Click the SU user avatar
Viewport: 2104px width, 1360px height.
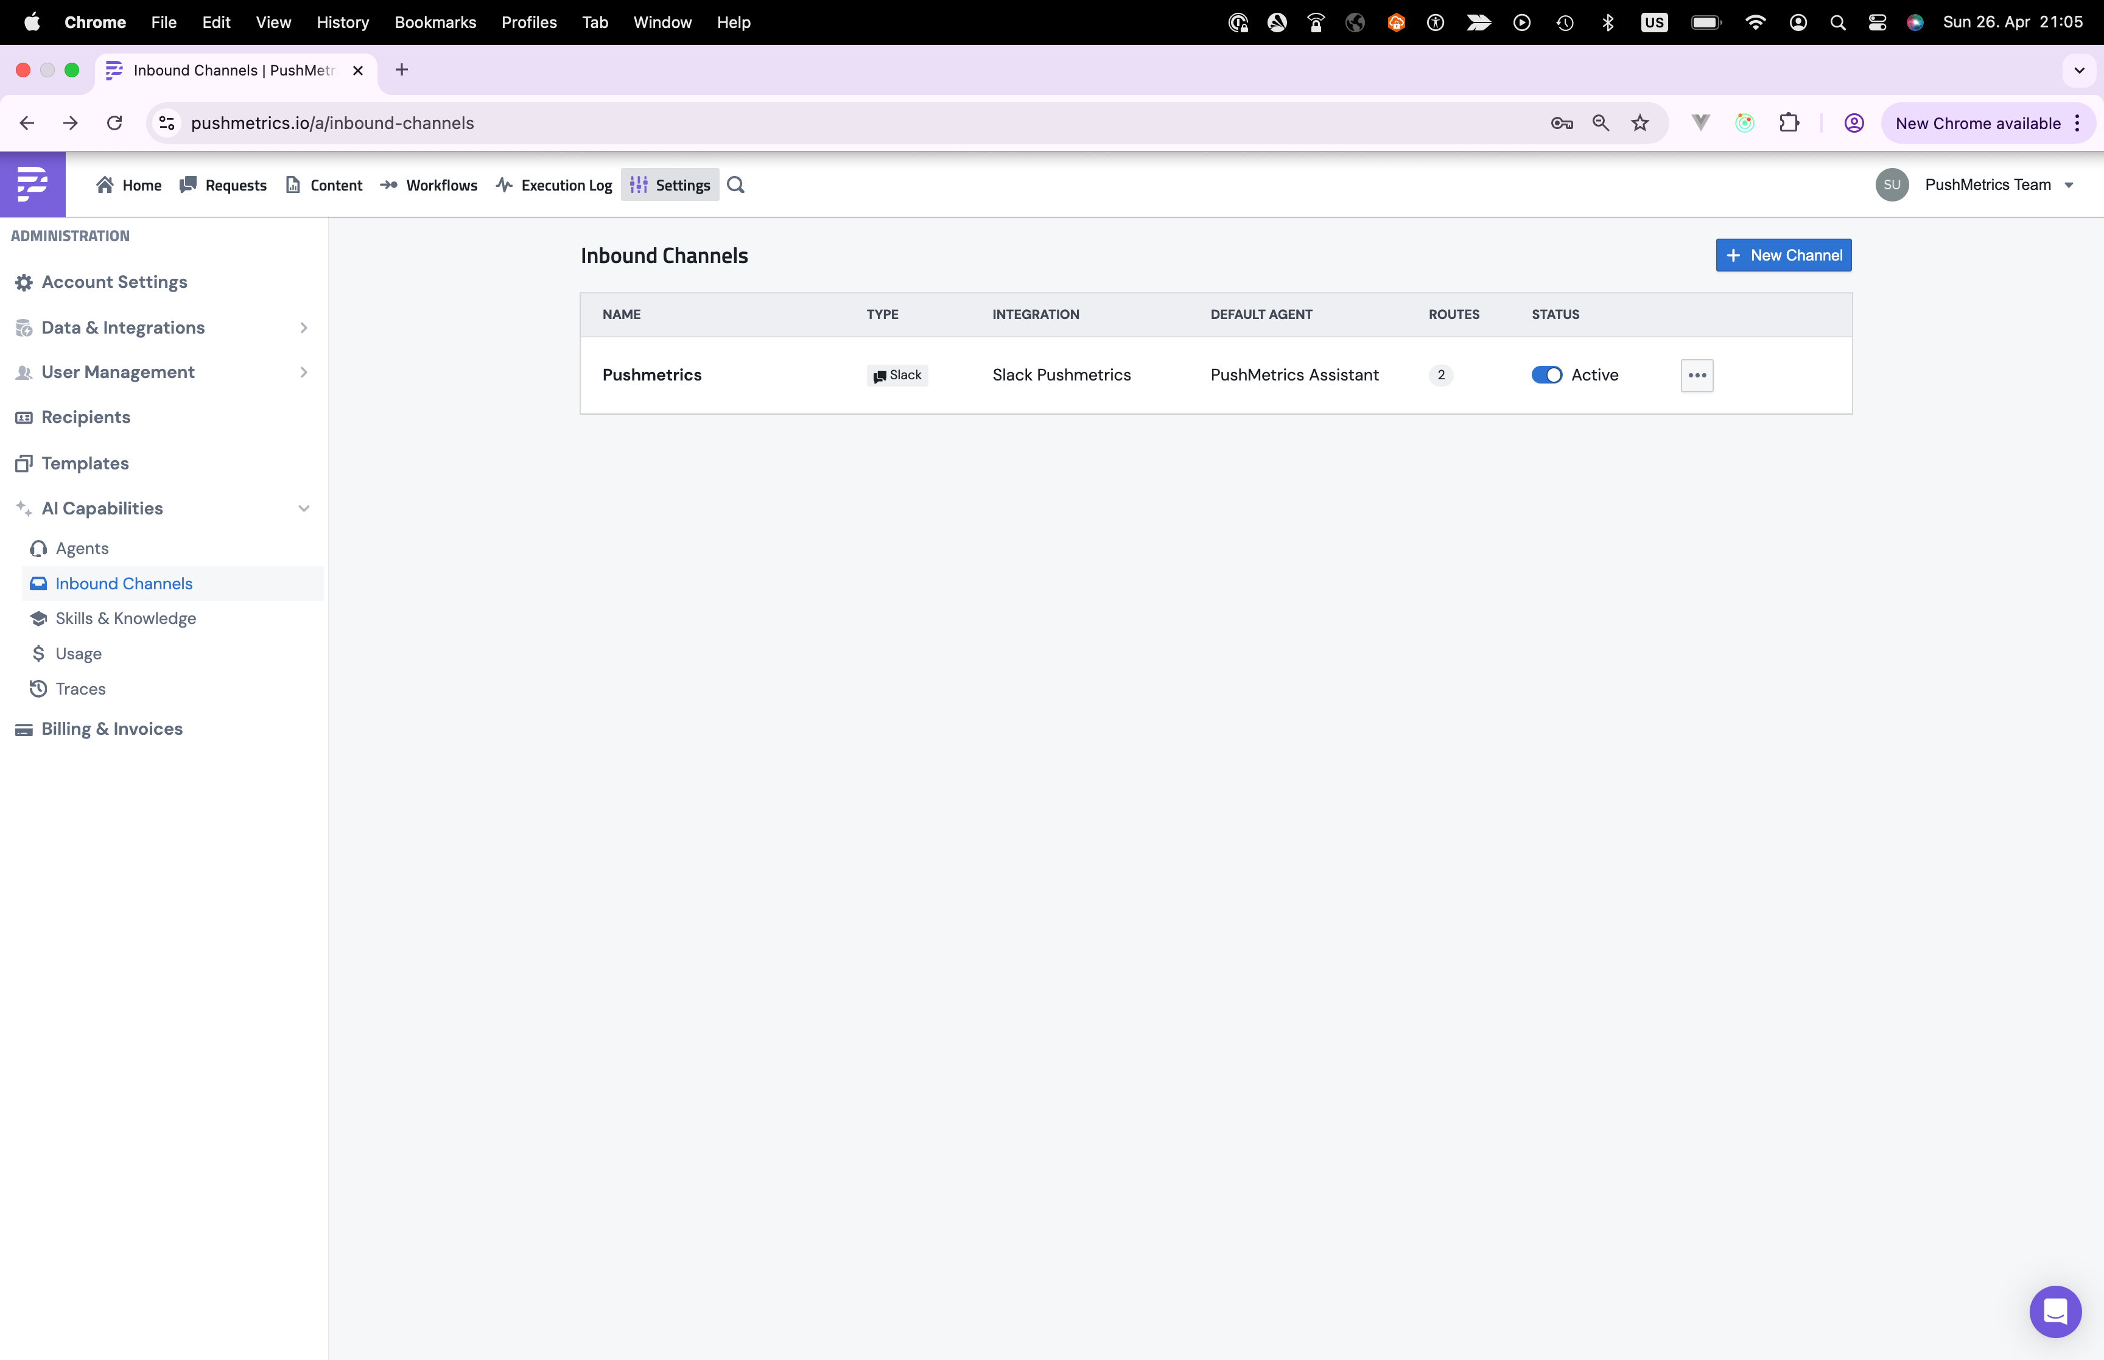pos(1891,184)
